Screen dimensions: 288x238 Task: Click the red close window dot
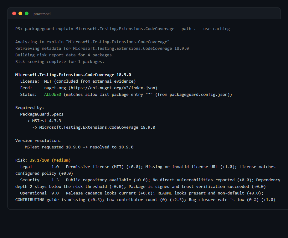14,13
